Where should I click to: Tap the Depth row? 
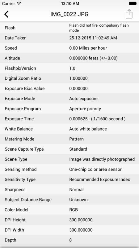point(69,240)
